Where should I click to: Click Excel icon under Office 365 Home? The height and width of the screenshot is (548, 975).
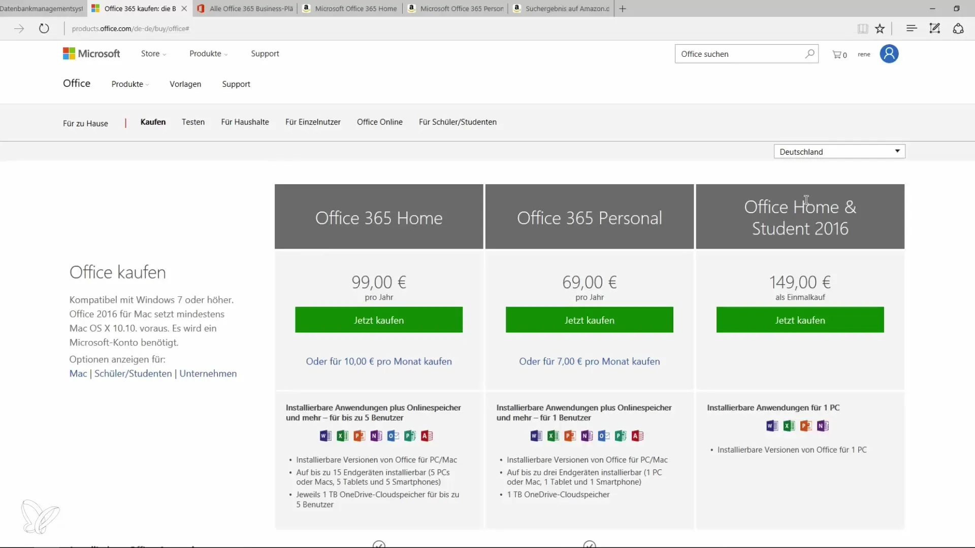343,436
